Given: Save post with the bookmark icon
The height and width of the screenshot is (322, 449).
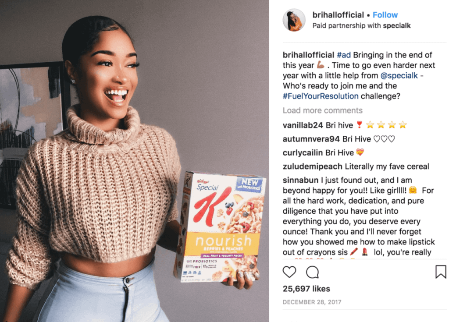Looking at the screenshot, I should pos(441,272).
